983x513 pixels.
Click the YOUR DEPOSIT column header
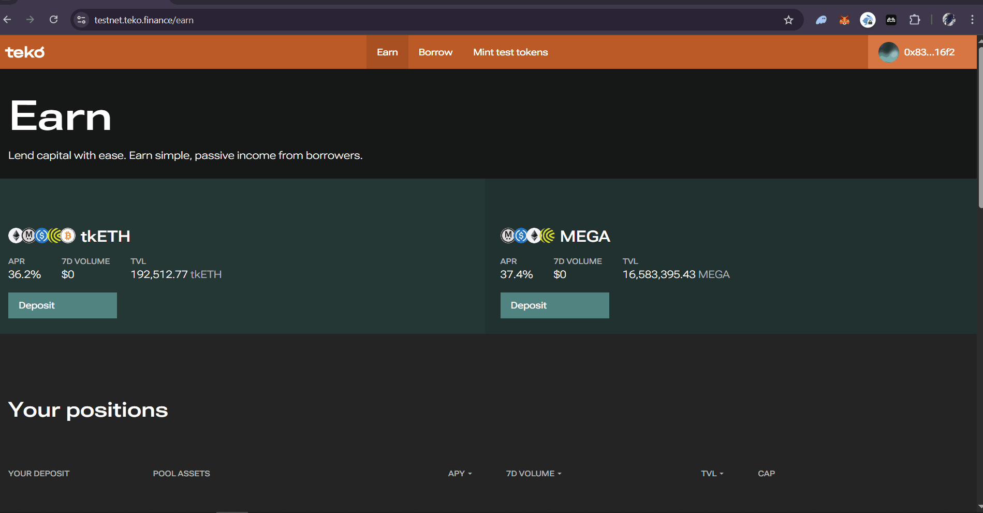click(39, 474)
